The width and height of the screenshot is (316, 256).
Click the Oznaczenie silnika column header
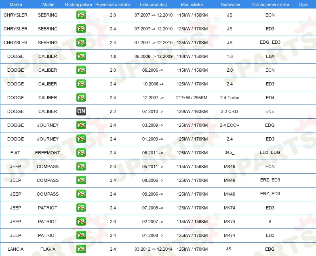click(x=271, y=4)
